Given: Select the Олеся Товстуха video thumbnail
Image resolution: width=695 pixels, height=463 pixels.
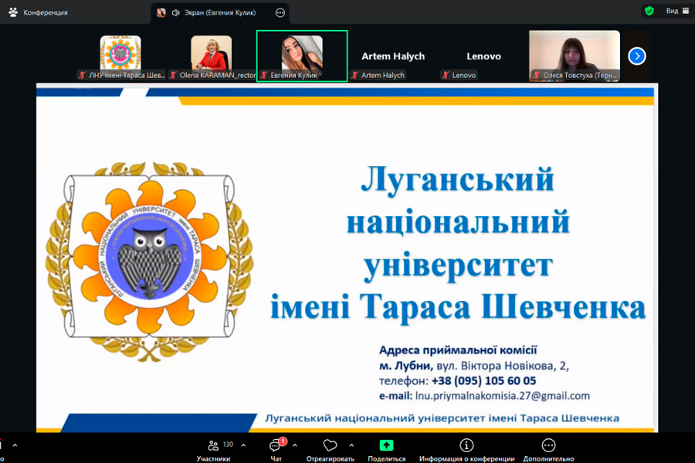Looking at the screenshot, I should pyautogui.click(x=575, y=56).
